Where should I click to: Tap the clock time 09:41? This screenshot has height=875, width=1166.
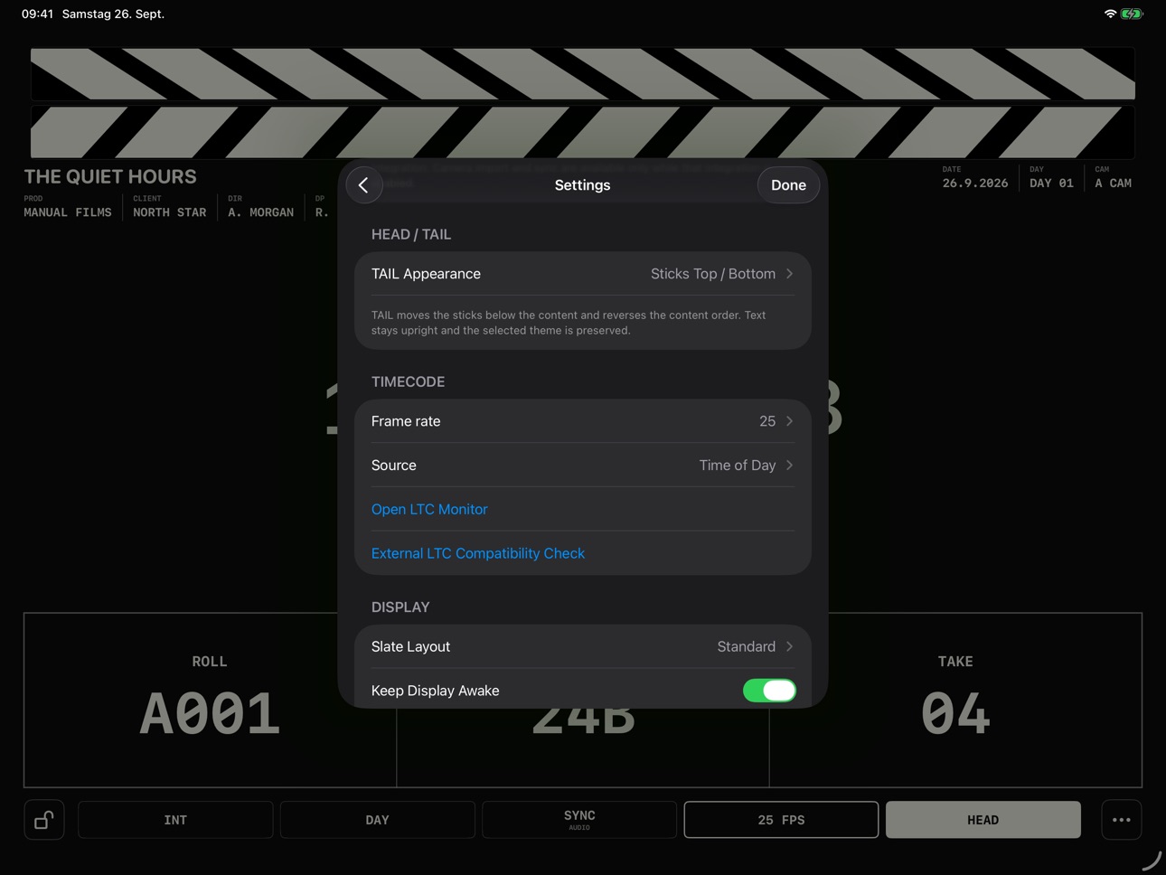coord(37,14)
